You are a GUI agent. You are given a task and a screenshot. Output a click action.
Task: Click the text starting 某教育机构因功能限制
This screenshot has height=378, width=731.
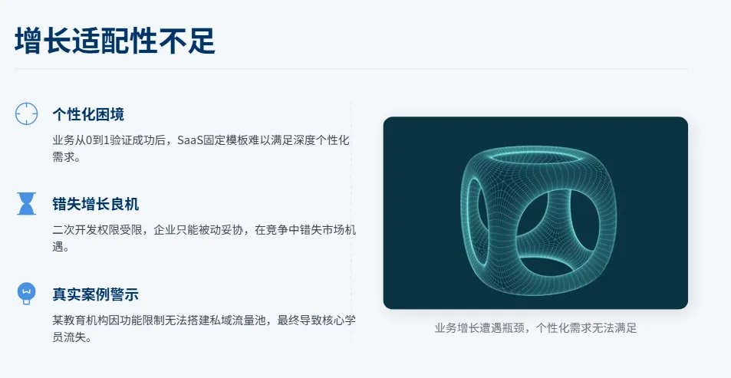[204, 329]
